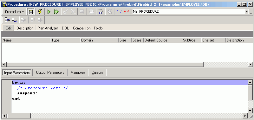254x120 pixels.
Task: Click the parameter grid horizontal scrollbar thumb
Action: 105,65
